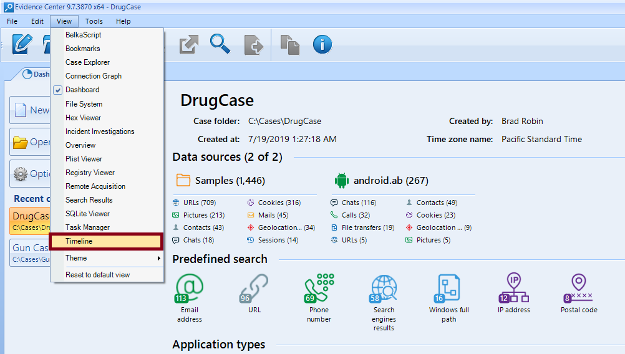Click the export arrow toolbar icon
Screen dimensions: 625x354
click(x=188, y=44)
